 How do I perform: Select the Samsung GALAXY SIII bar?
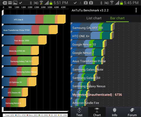(93, 27)
